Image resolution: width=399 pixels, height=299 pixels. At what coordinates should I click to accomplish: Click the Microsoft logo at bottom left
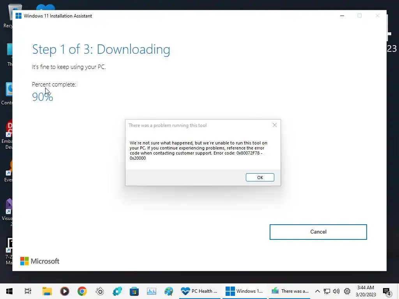(40, 261)
